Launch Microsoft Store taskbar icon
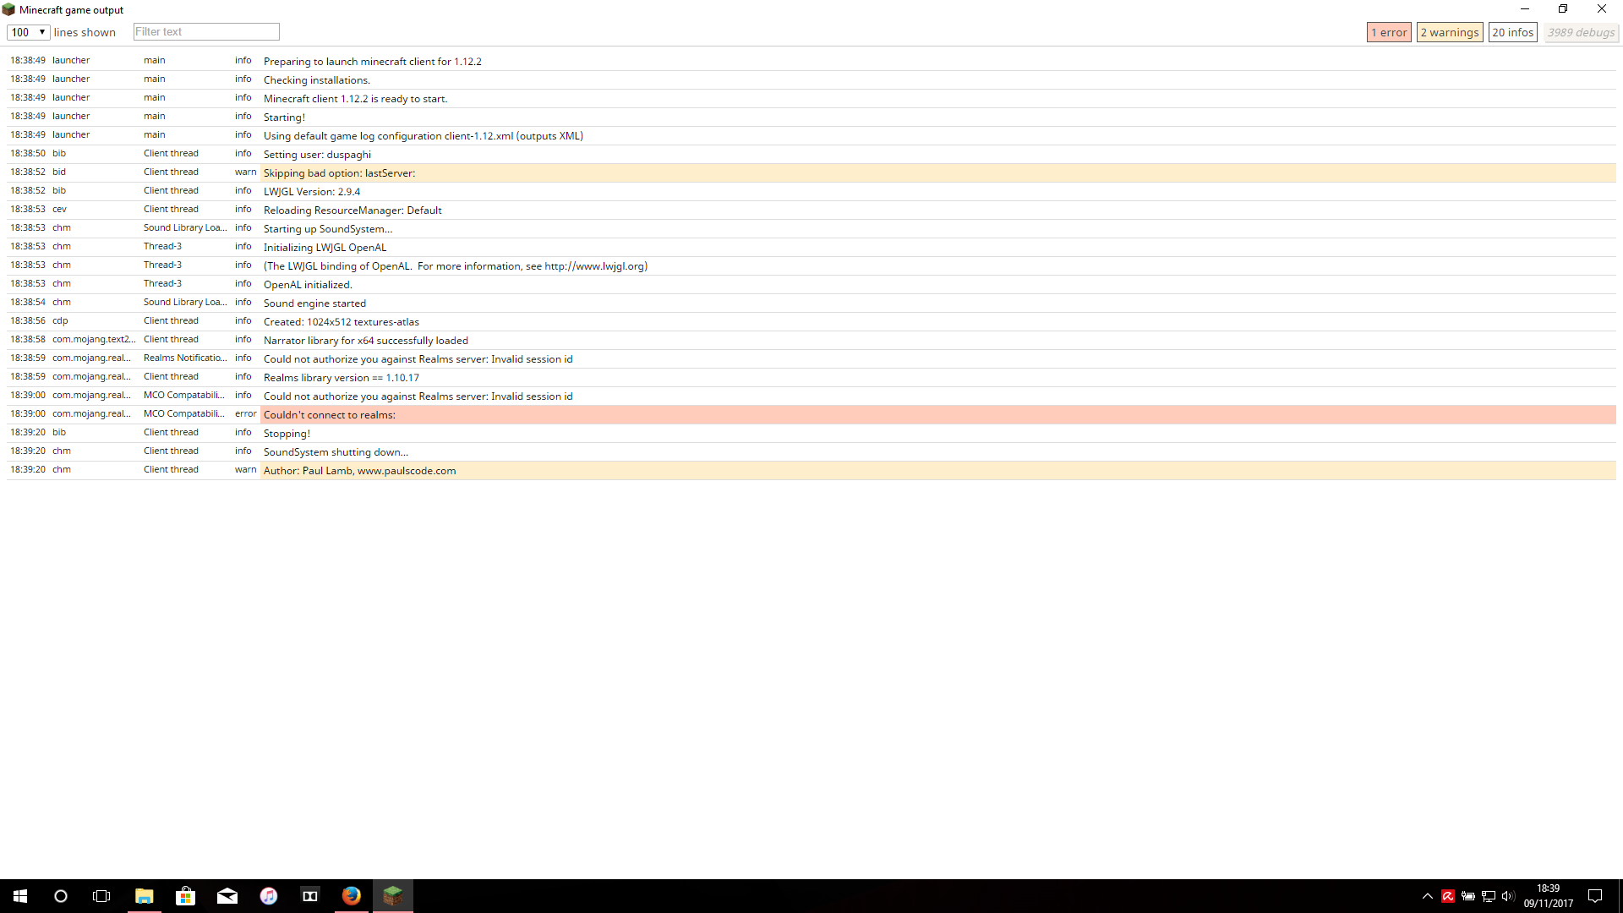Viewport: 1623px width, 913px height. tap(185, 896)
